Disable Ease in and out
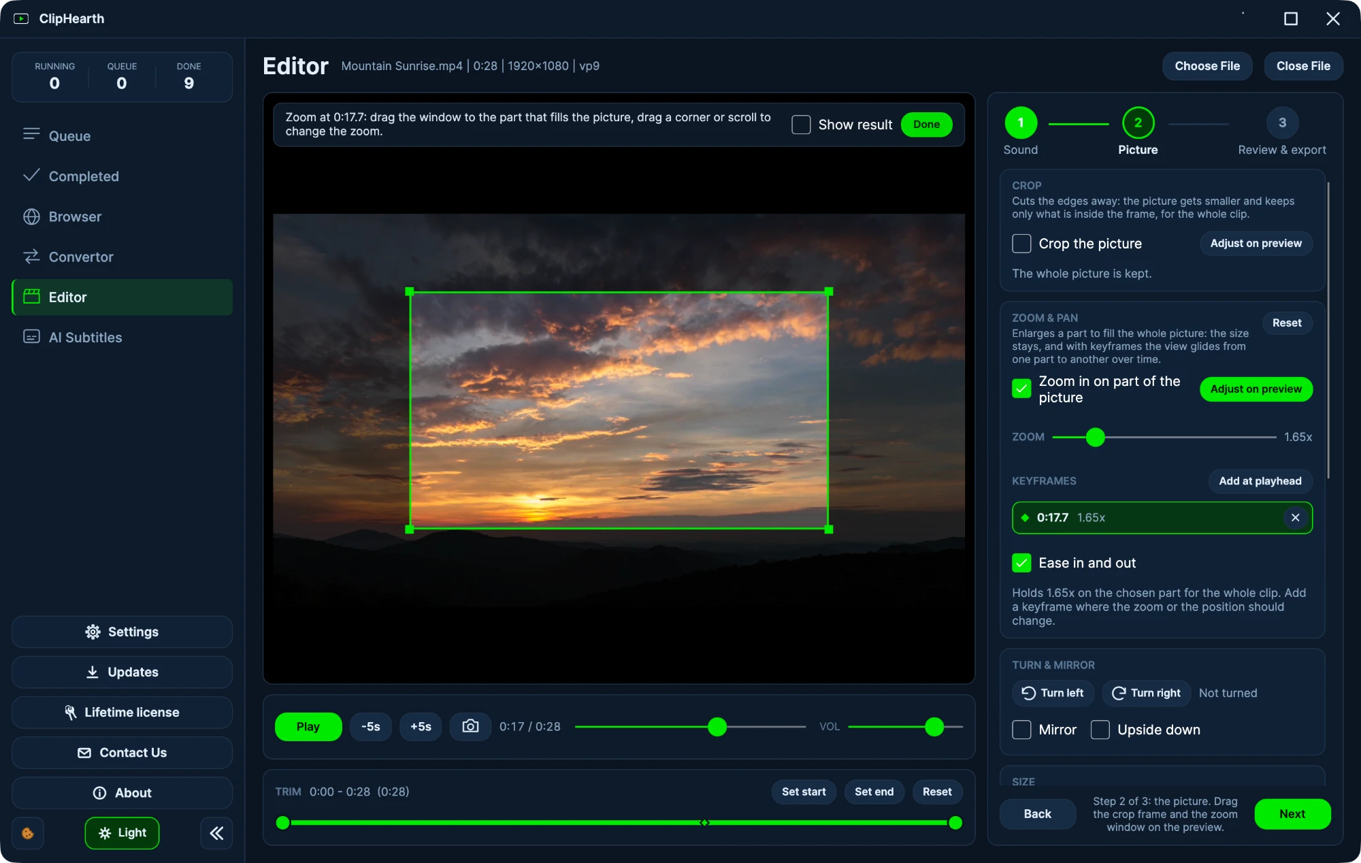 click(1021, 563)
